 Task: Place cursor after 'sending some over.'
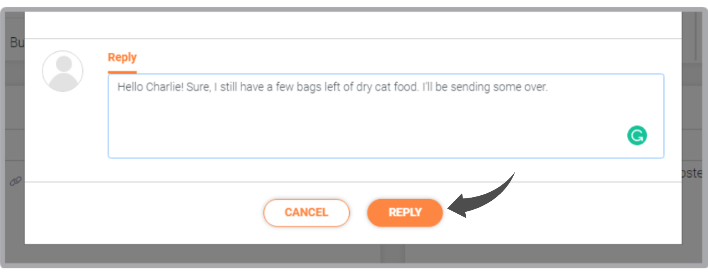pyautogui.click(x=548, y=87)
